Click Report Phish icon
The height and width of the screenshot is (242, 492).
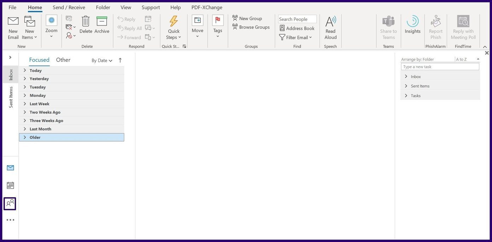coord(436,28)
